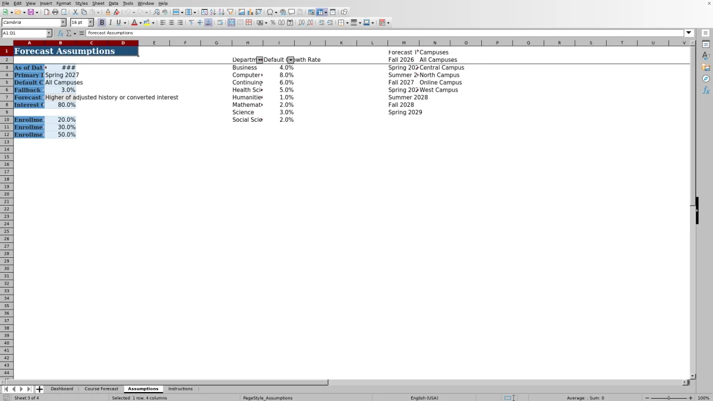Open the sidebar Navigator compass icon
The image size is (713, 401).
pos(706,78)
